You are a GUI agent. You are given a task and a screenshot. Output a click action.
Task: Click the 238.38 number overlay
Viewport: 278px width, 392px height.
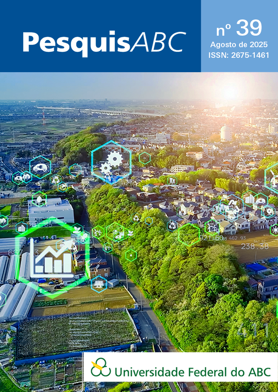tap(254, 246)
